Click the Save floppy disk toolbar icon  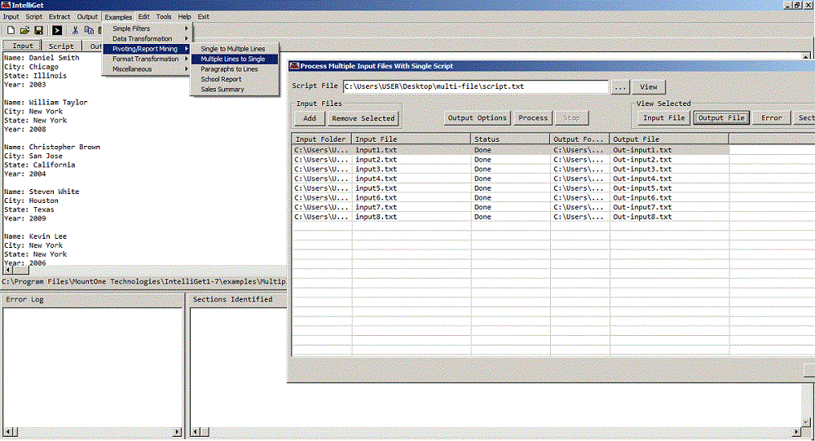click(x=38, y=31)
